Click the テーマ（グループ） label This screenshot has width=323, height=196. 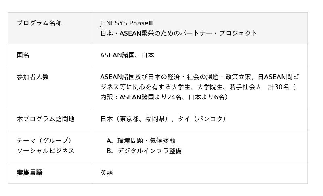44,141
